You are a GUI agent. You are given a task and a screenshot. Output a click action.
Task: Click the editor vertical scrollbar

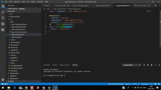click(x=160, y=28)
